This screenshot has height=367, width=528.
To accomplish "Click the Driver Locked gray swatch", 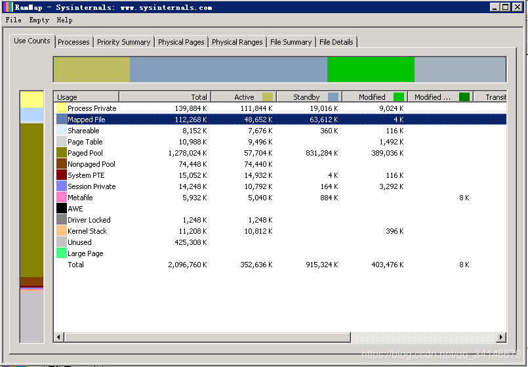I will click(x=61, y=219).
